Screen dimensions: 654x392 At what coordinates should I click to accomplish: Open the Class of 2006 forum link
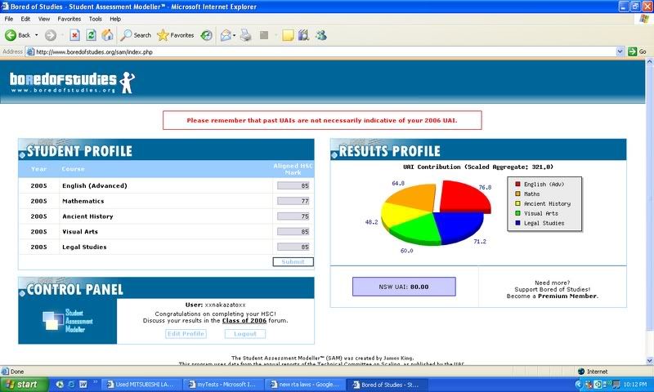click(x=244, y=321)
